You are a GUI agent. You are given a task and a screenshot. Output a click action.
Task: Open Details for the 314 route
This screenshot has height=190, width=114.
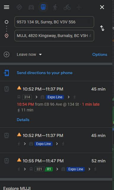23,120
